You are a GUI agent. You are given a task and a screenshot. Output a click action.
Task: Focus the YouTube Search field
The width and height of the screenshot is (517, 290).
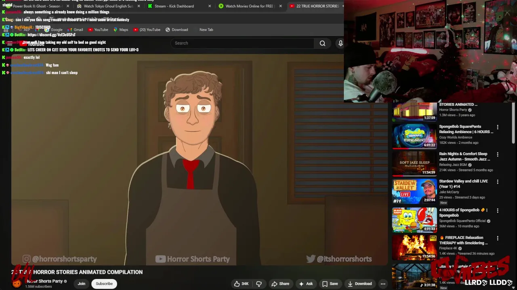242,43
